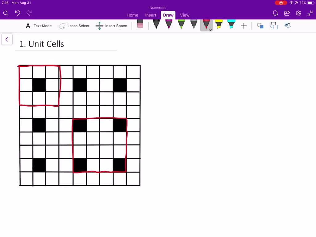316x237 pixels.
Task: Select the black pen
Action: pyautogui.click(x=156, y=25)
